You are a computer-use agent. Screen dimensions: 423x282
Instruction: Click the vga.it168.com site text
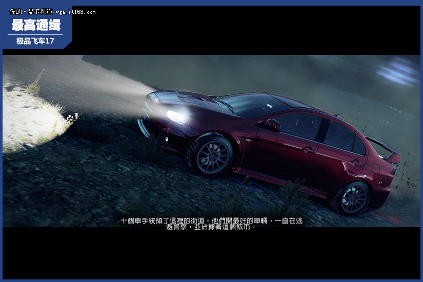click(x=75, y=12)
